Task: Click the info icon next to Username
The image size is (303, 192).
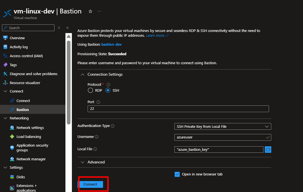Action: 97,137
